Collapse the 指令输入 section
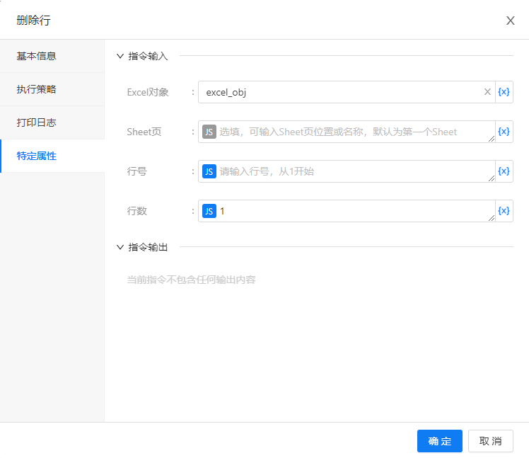Viewport: 529px width, 458px height. (120, 56)
